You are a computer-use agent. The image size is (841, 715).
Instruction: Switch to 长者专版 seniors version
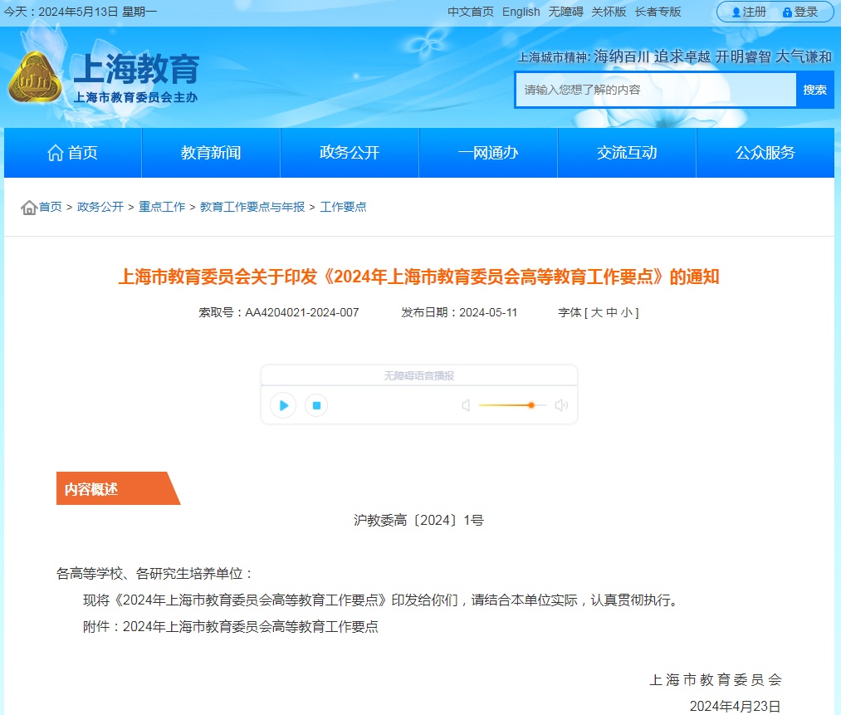point(658,12)
